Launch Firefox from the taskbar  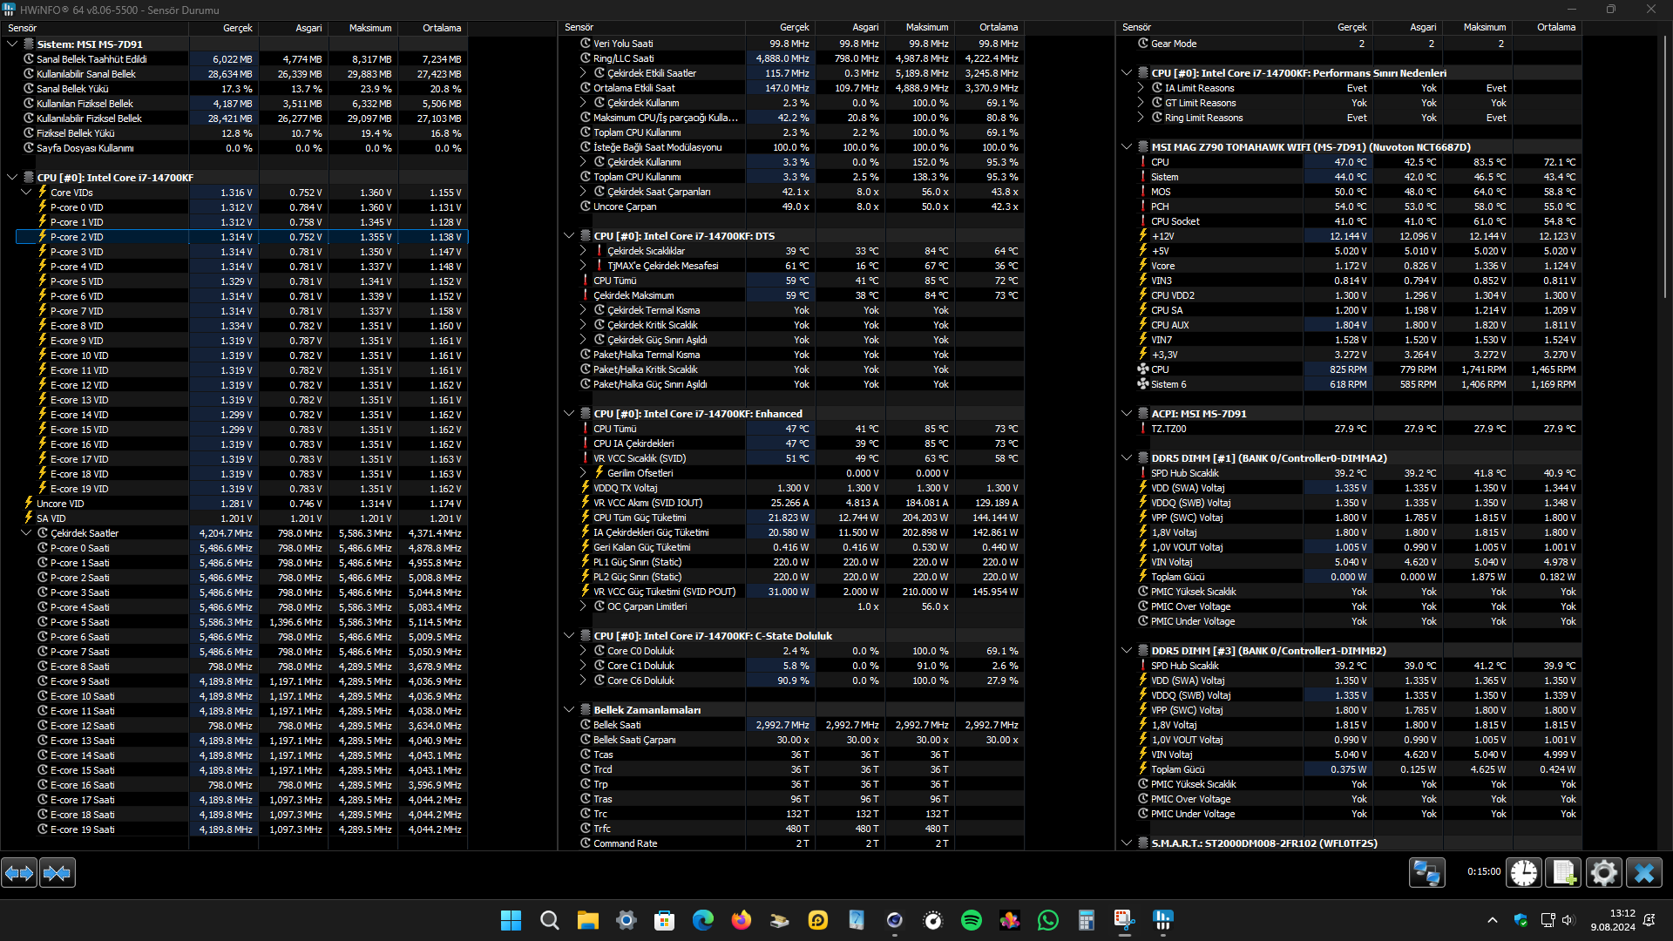742,920
